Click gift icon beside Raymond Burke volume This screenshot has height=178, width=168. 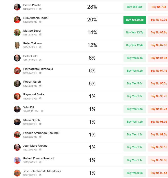pos(40,98)
